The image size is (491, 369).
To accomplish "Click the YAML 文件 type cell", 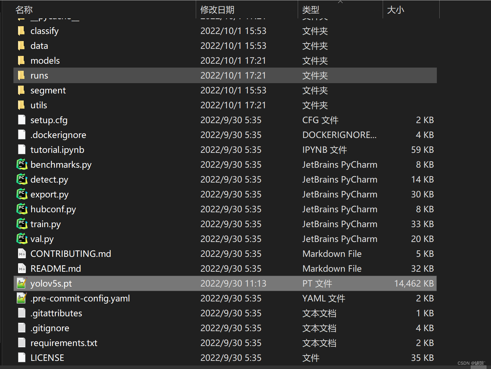I will (x=324, y=298).
